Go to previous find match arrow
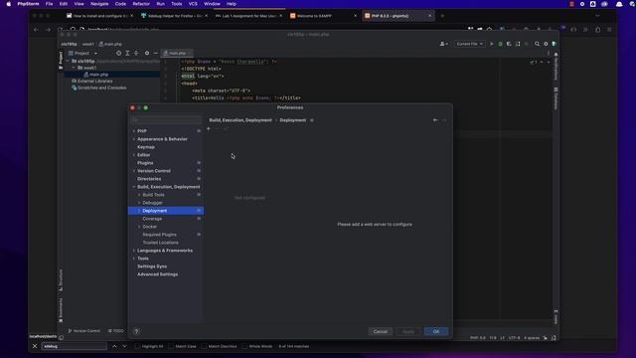Image resolution: width=636 pixels, height=358 pixels. click(x=114, y=346)
